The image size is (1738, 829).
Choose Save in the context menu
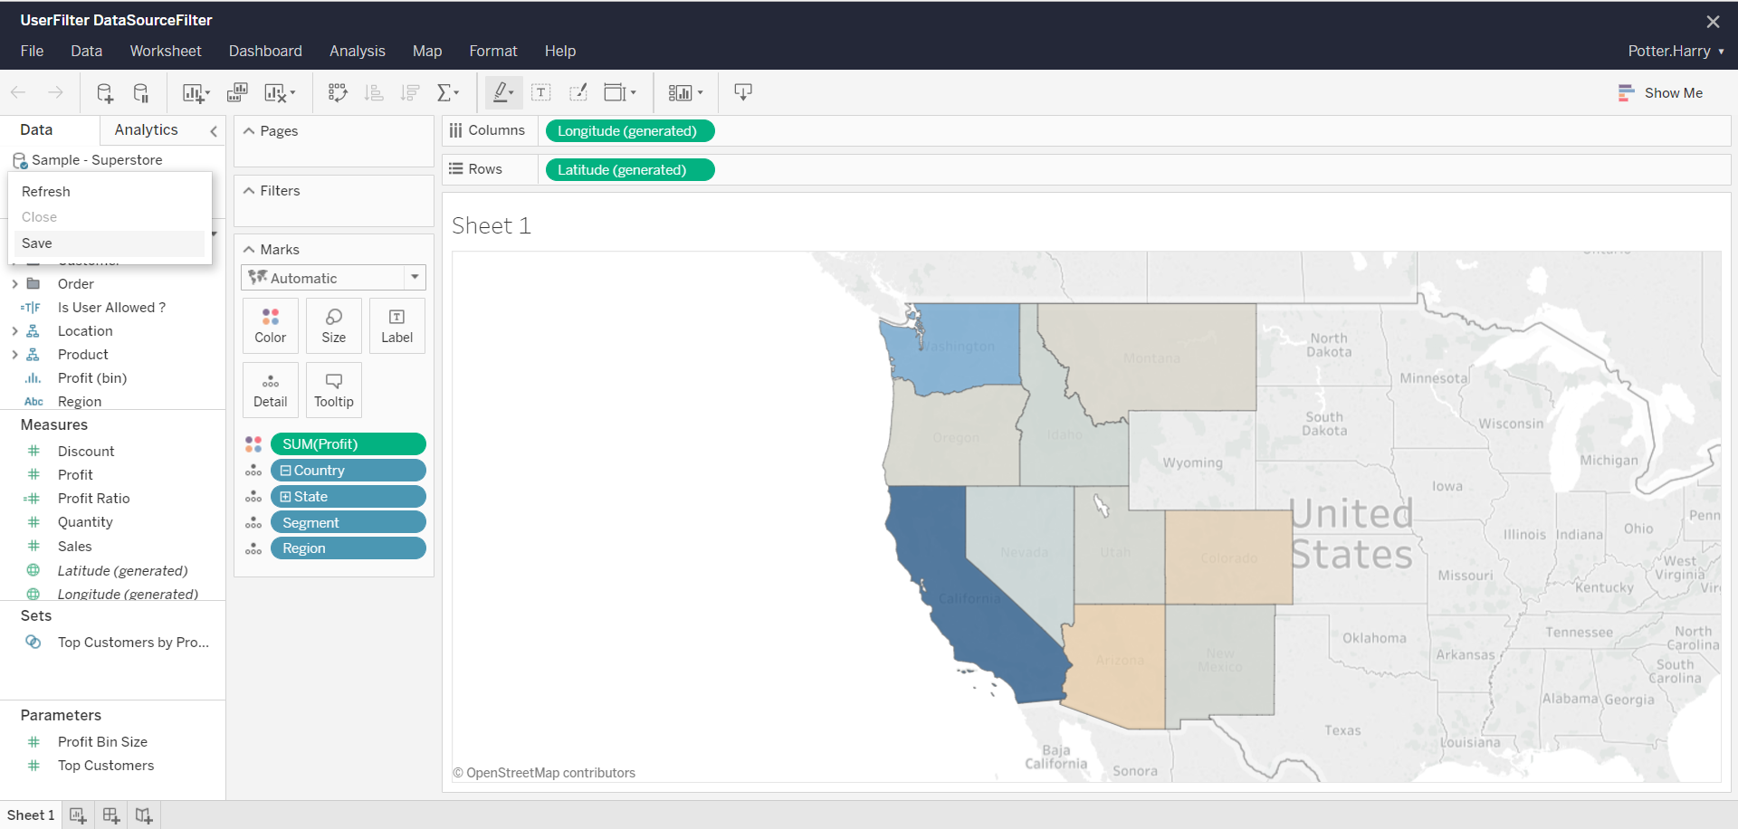pos(109,243)
